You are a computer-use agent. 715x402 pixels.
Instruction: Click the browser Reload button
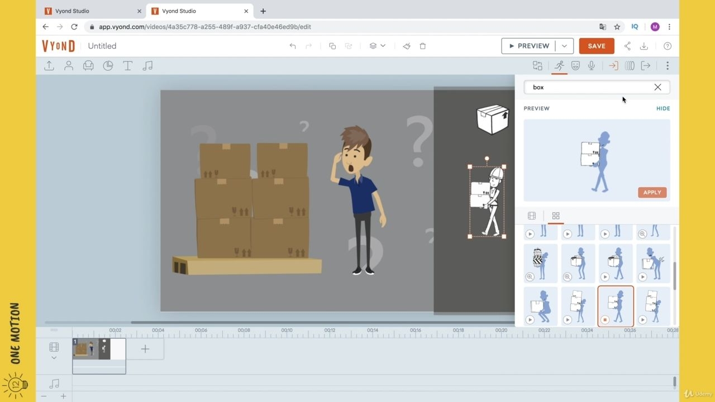coord(74,27)
